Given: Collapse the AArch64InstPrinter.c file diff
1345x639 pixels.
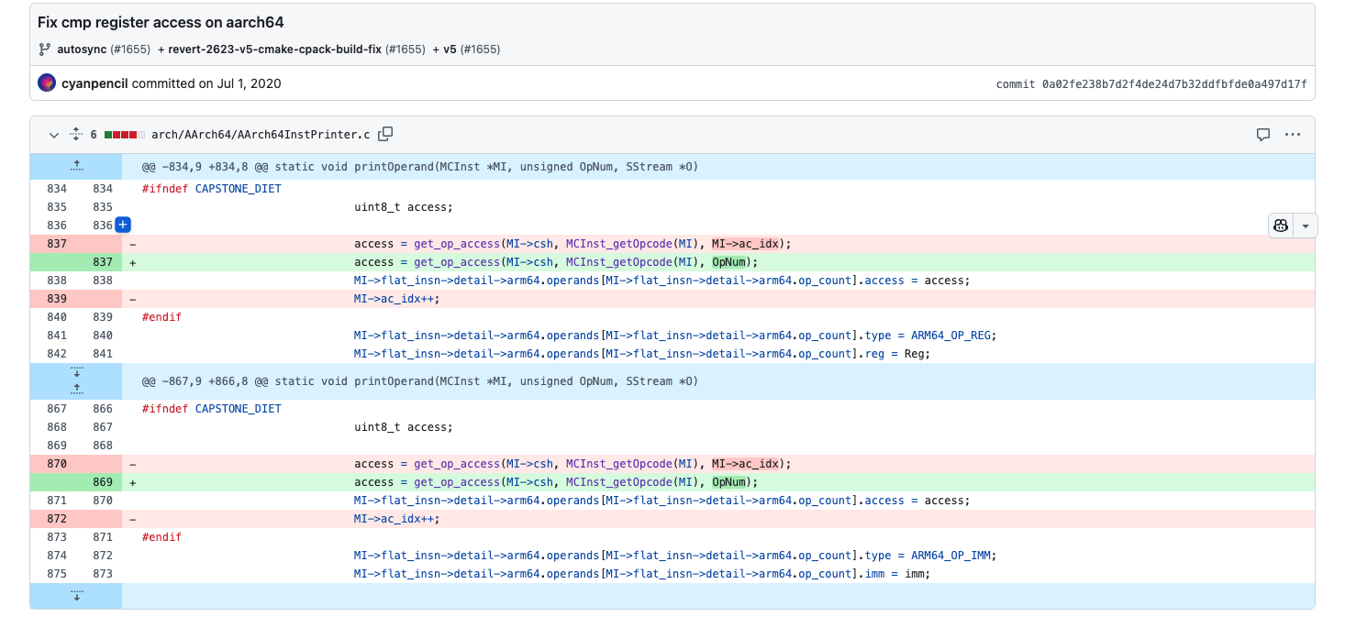Looking at the screenshot, I should click(54, 135).
